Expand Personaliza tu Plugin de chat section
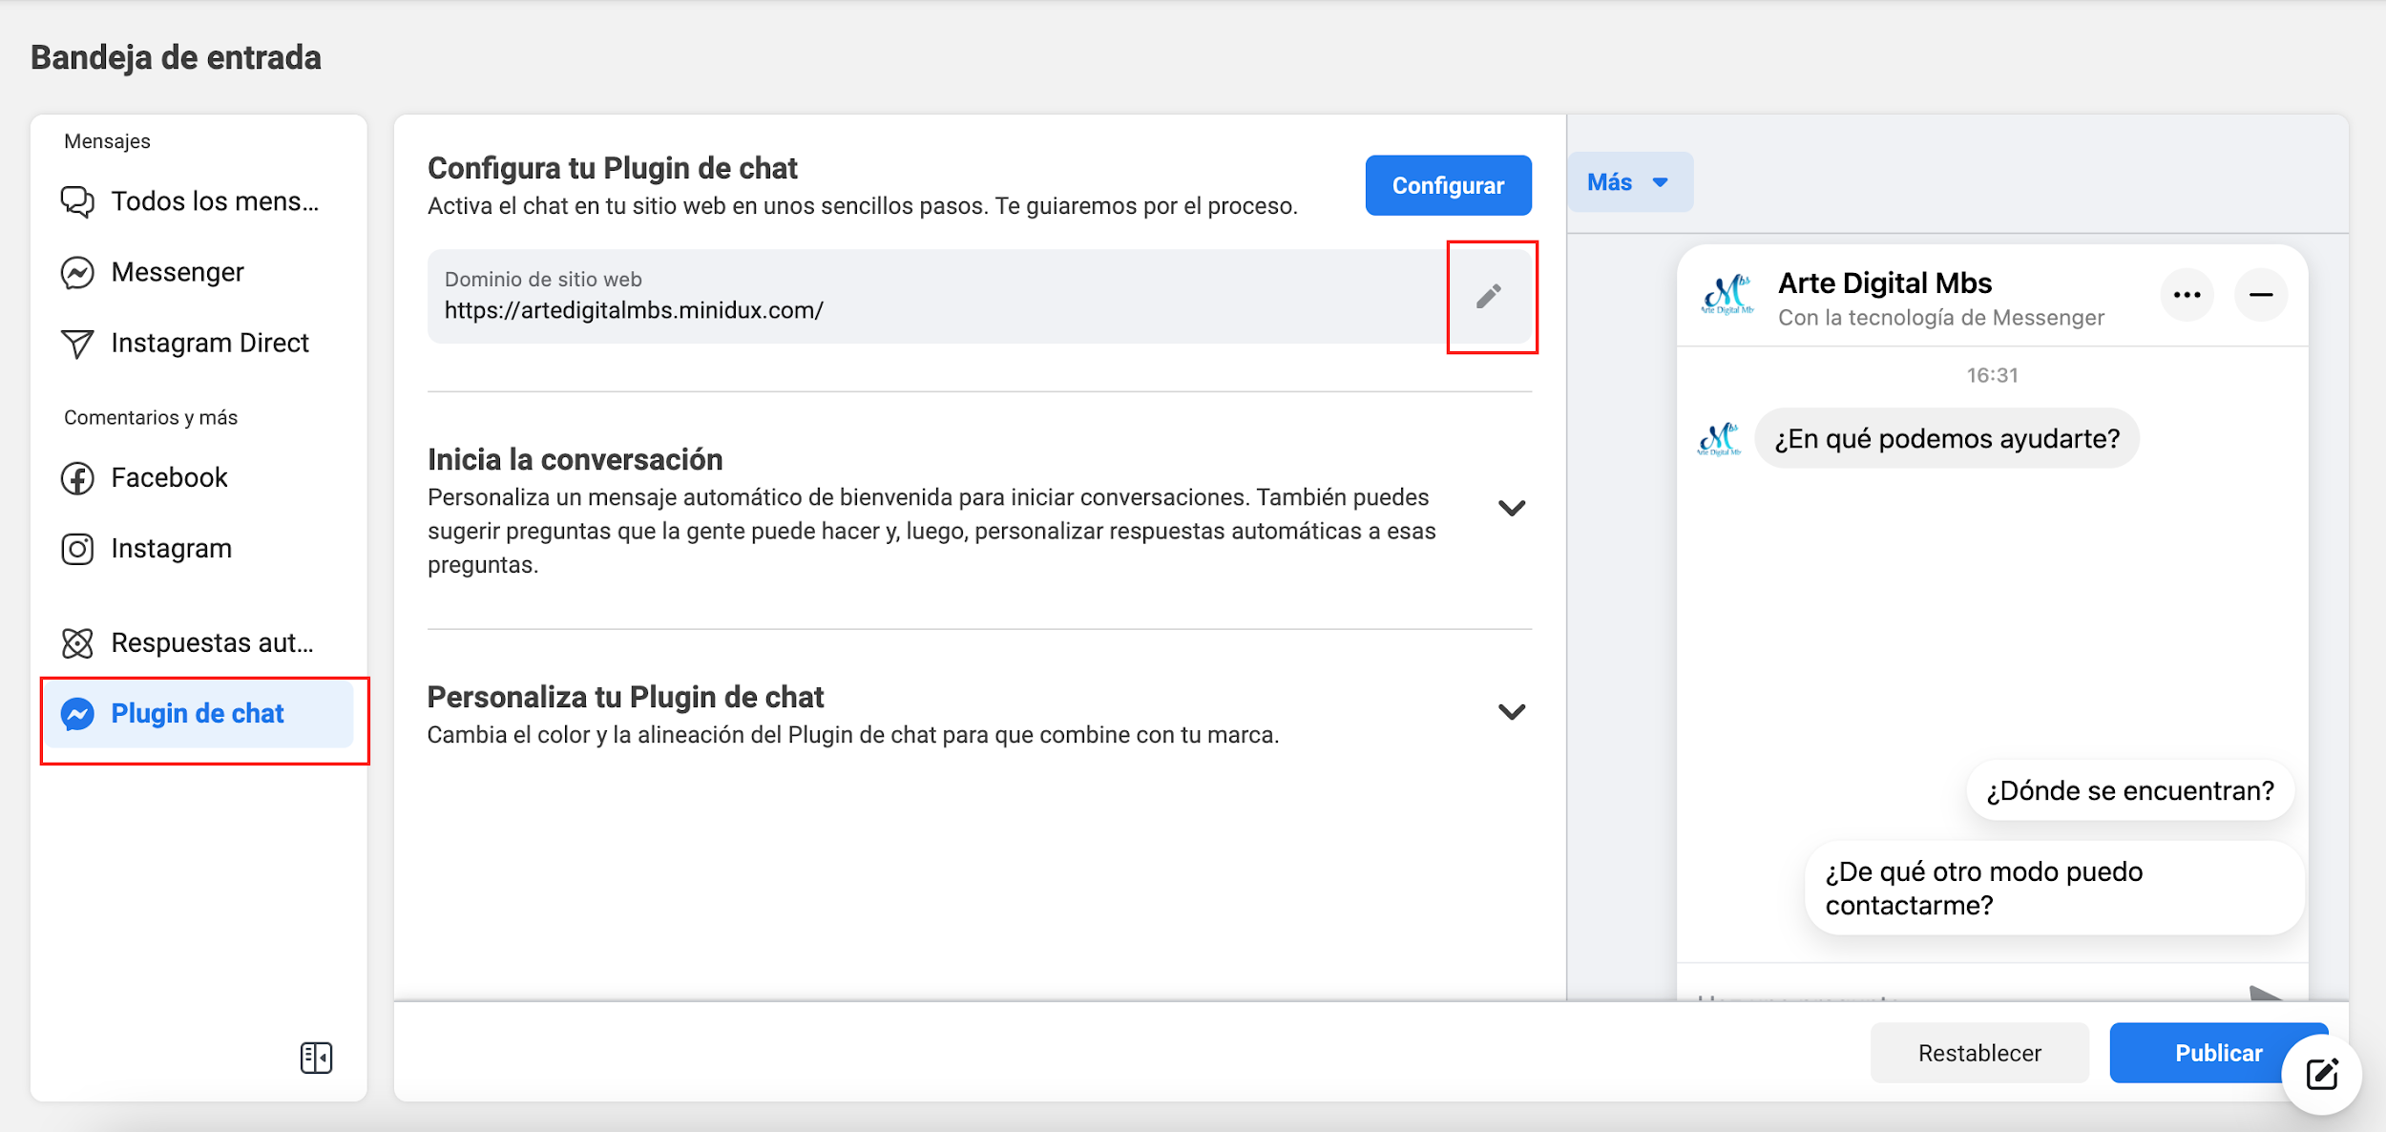 [x=1511, y=712]
